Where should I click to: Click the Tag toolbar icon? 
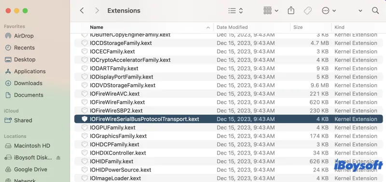pyautogui.click(x=307, y=11)
